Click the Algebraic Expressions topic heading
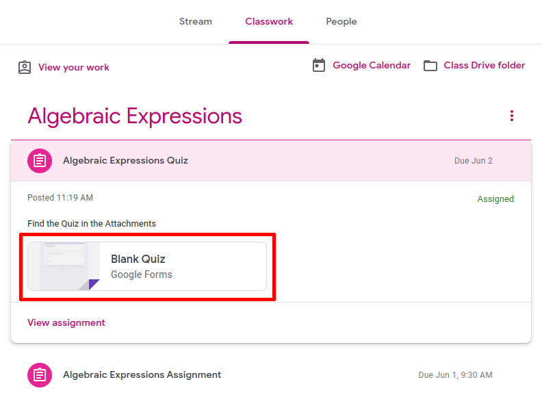This screenshot has height=408, width=542. tap(135, 116)
